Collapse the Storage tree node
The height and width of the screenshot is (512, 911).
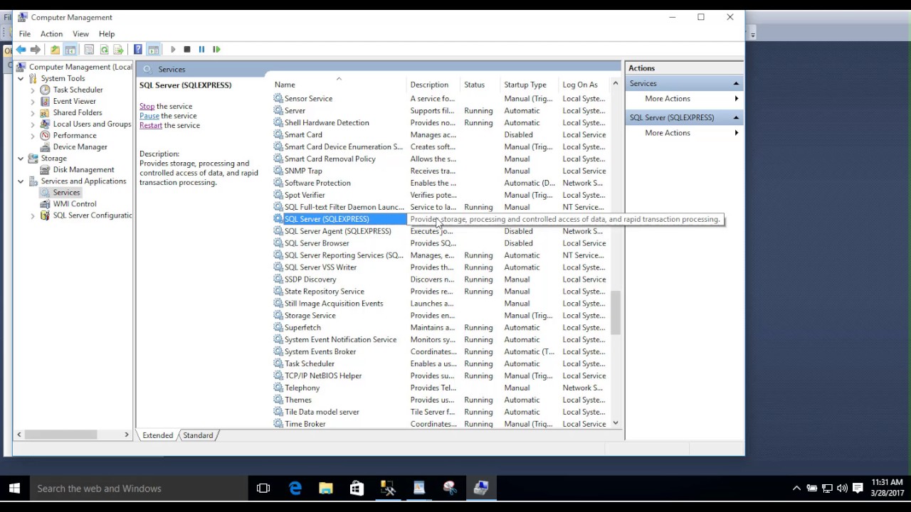[x=21, y=158]
